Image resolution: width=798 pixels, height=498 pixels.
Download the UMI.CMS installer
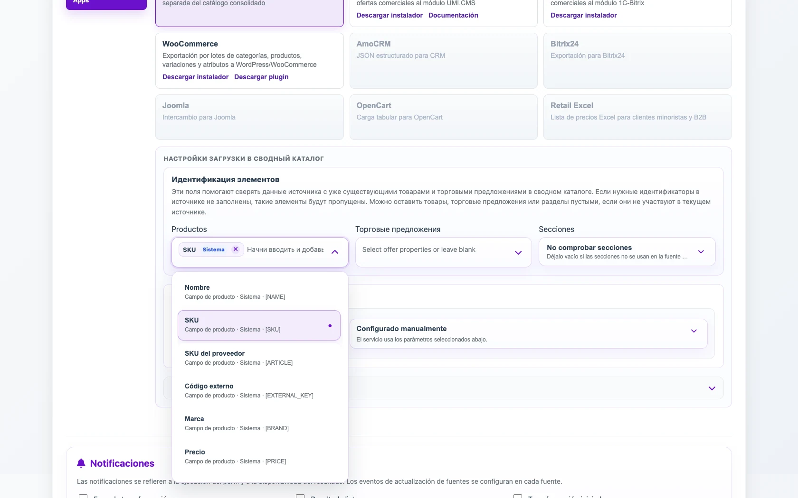pos(389,15)
